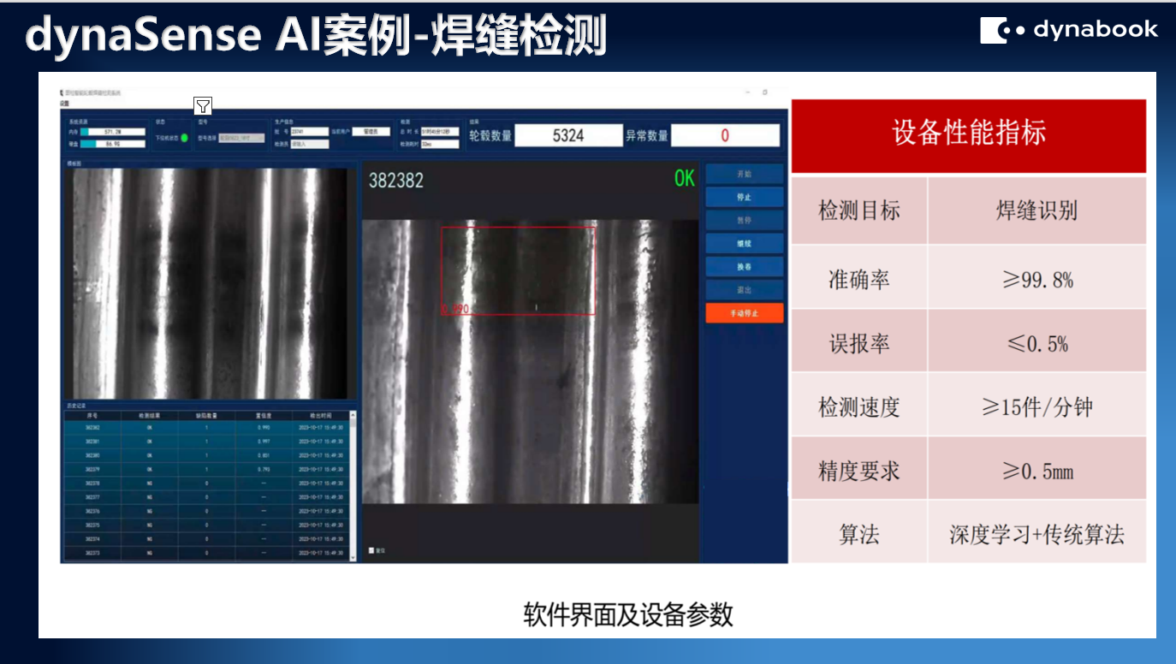The height and width of the screenshot is (664, 1176).
Task: Click the red 设备性能指标 header
Action: [969, 135]
